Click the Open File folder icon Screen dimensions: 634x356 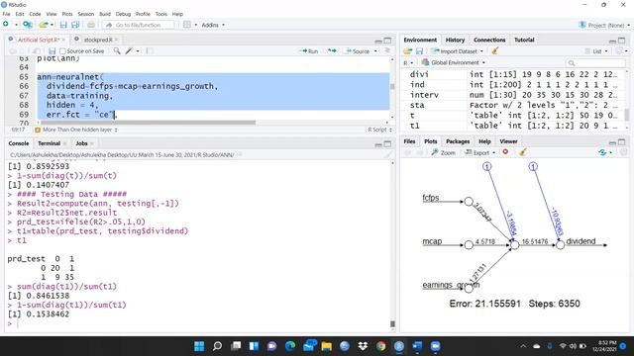(44, 25)
